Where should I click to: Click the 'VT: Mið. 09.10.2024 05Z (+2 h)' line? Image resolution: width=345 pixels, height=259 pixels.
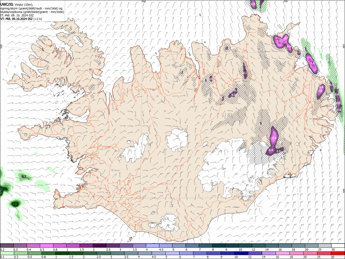tap(21, 19)
